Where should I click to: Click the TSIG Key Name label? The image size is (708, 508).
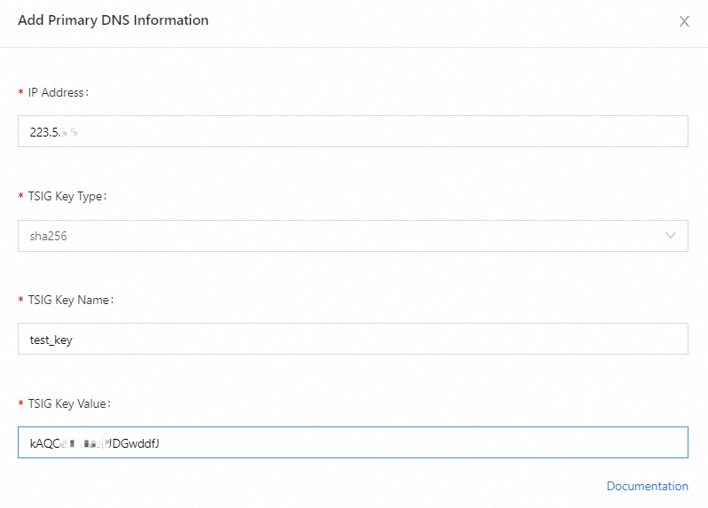71,300
